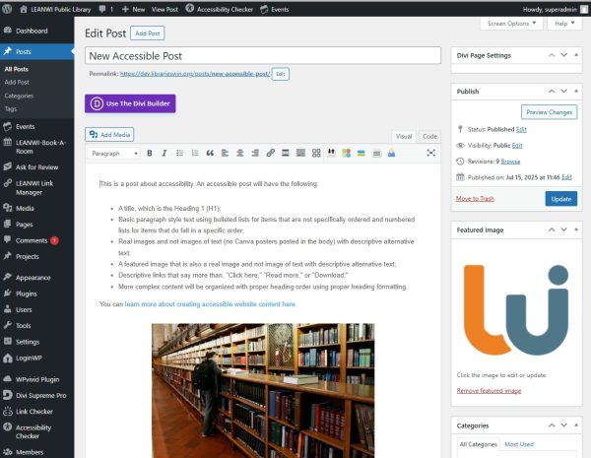Move the Publish box up

coord(552,92)
